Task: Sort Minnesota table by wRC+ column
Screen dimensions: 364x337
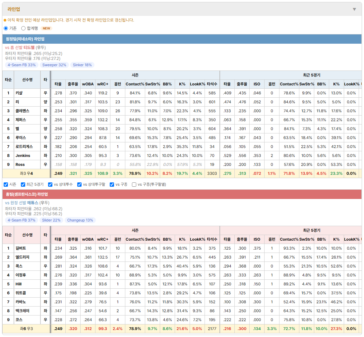Action: click(103, 84)
